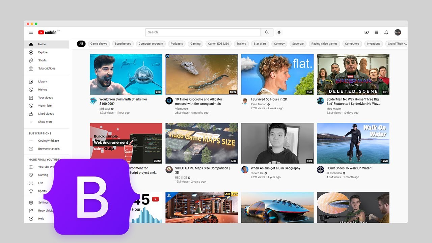Click in the Search input field
432x243 pixels.
coord(203,32)
